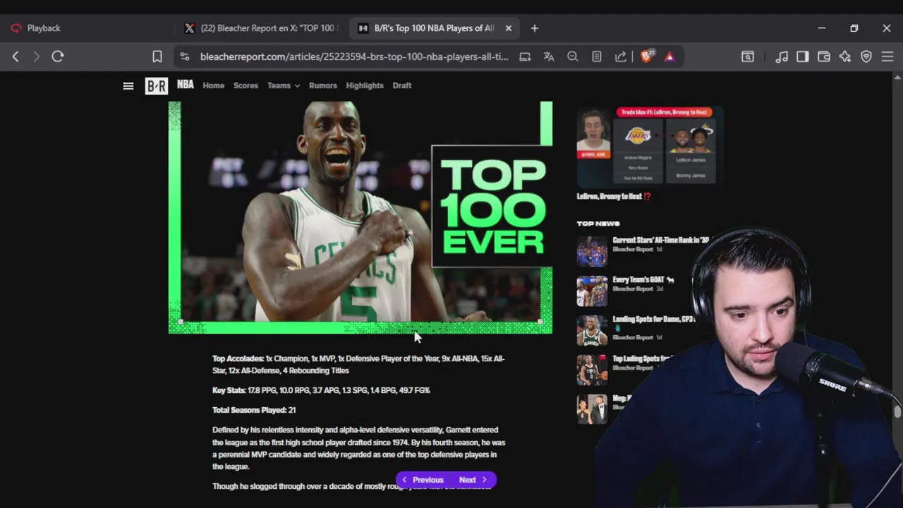This screenshot has width=903, height=508.
Task: Click the TOP NEWS heading
Action: (598, 224)
